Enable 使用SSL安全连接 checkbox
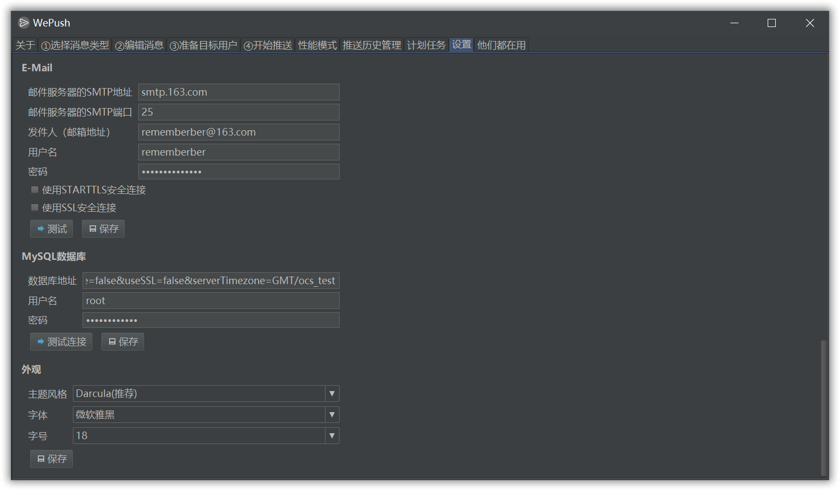The width and height of the screenshot is (840, 491). coord(35,207)
